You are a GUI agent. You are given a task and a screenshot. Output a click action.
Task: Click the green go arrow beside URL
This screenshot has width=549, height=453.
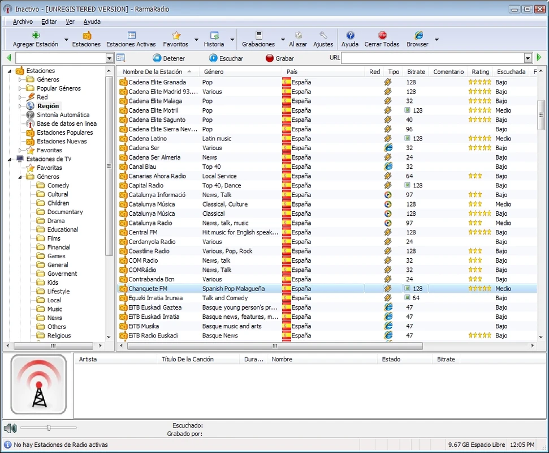point(539,57)
